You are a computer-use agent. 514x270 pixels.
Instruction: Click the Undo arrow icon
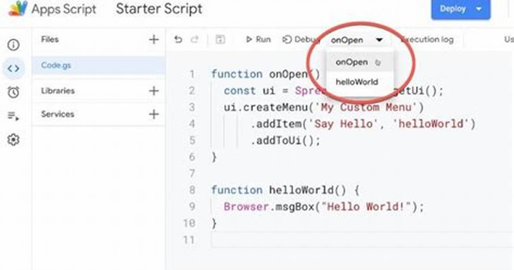(x=178, y=40)
